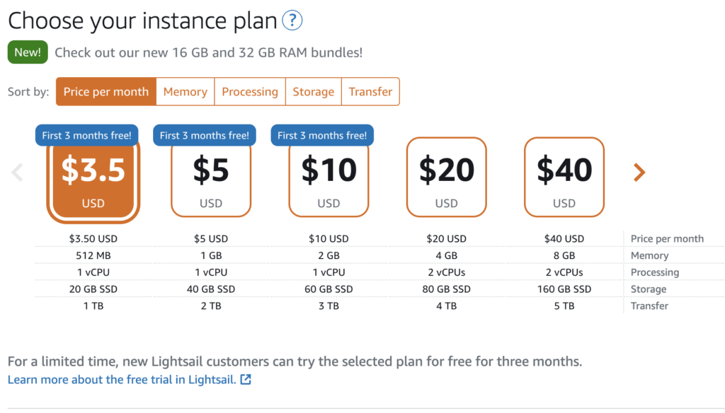Click First 3 months free badge on $5
This screenshot has height=413, width=725.
click(x=205, y=135)
